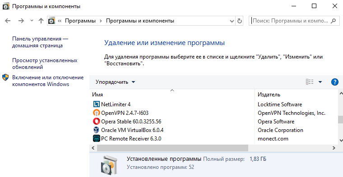Image resolution: width=343 pixels, height=177 pixels.
Task: Select the OpenVPN 2.4.7-I603 icon
Action: click(x=96, y=113)
